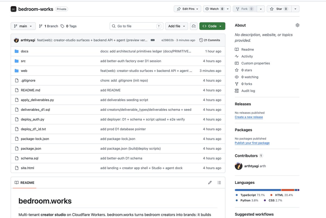Screen dimensions: 326x218
Task: Open the Fork options dropdown arrow
Action: pos(261,9)
